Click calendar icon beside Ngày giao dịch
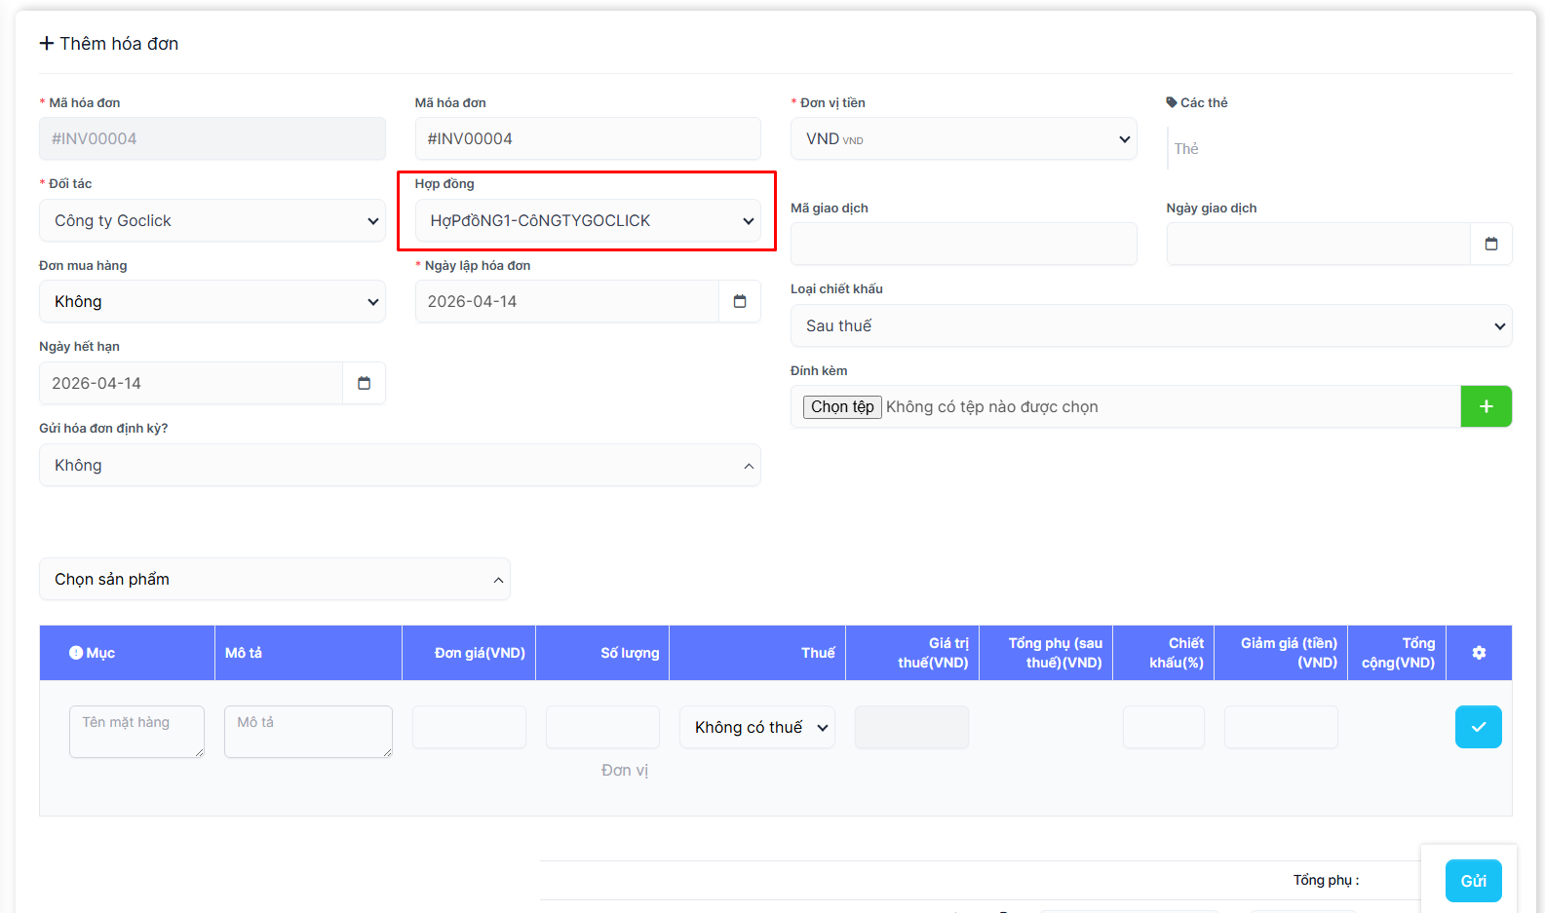This screenshot has width=1545, height=913. click(1490, 245)
